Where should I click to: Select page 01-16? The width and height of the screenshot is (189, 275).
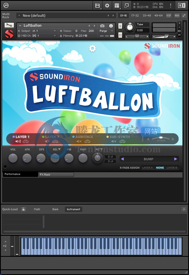(x=124, y=15)
